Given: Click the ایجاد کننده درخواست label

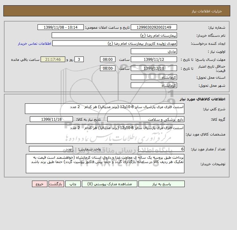Looking at the screenshot, I should [x=208, y=44].
